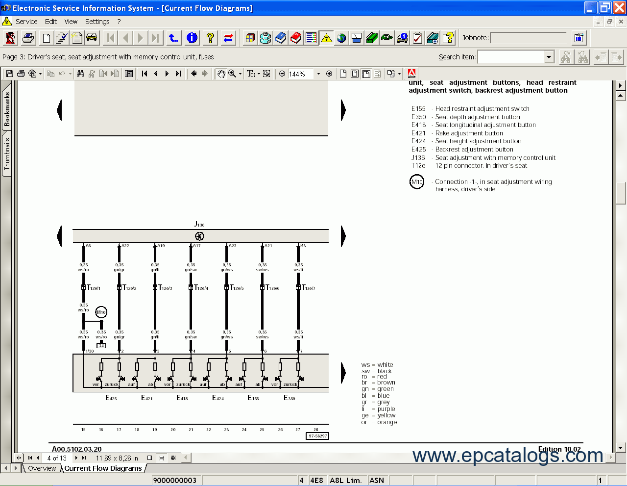
Task: Open the Search item dropdown arrow
Action: [549, 57]
